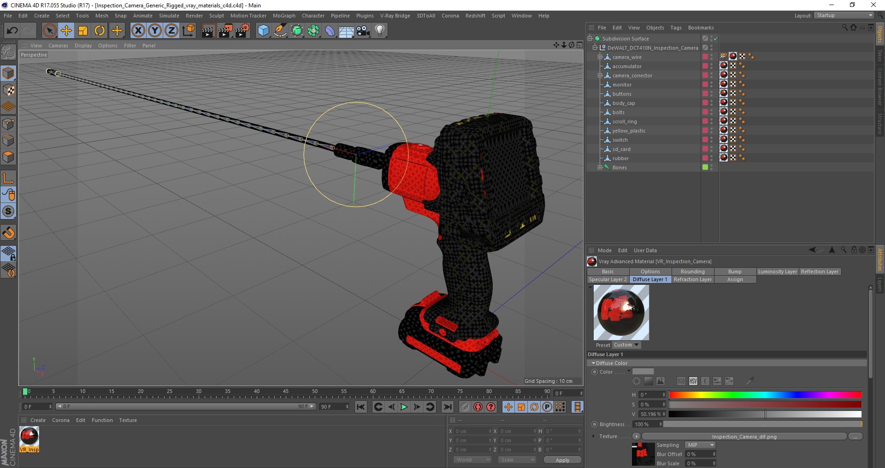Open the World coordinate dropdown
Image resolution: width=885 pixels, height=468 pixels.
tap(472, 460)
